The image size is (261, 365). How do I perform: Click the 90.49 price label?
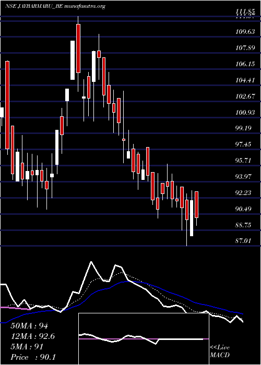[x=244, y=209]
